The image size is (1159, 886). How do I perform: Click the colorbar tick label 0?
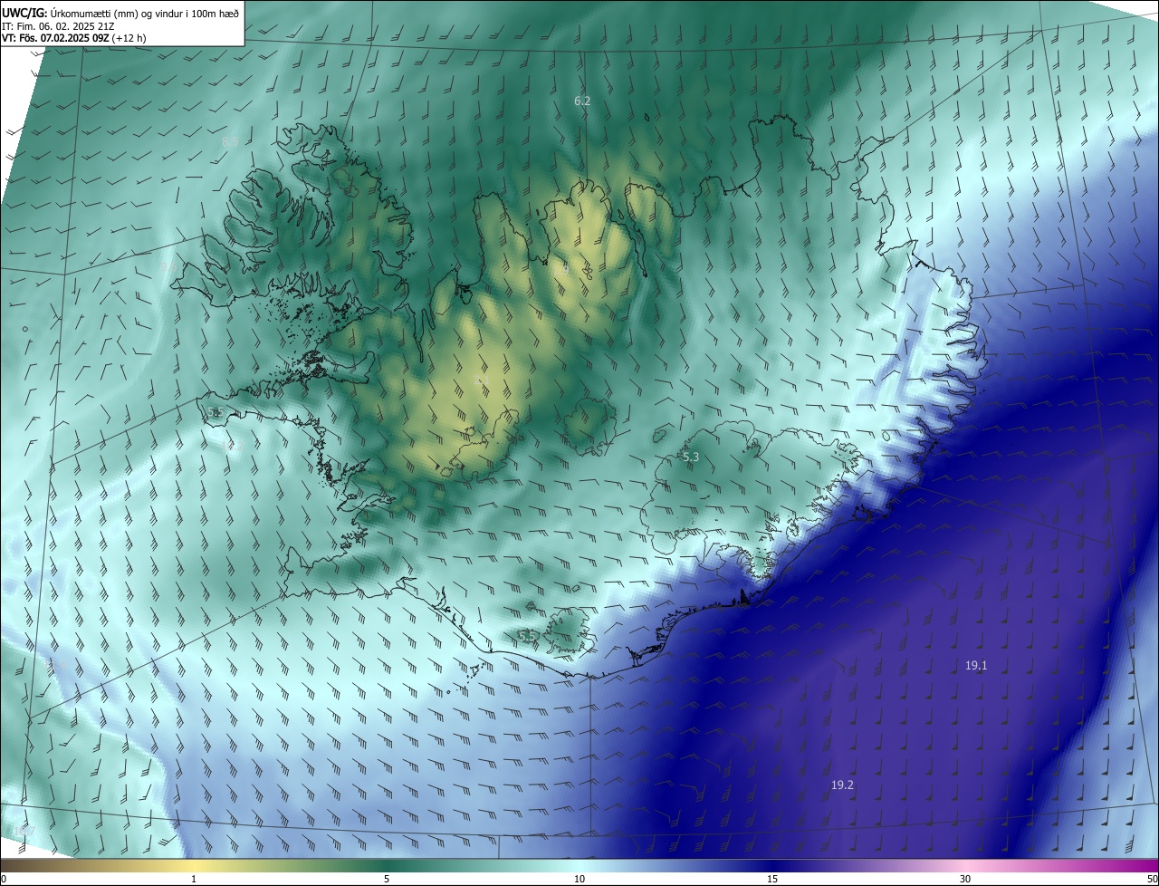point(4,880)
